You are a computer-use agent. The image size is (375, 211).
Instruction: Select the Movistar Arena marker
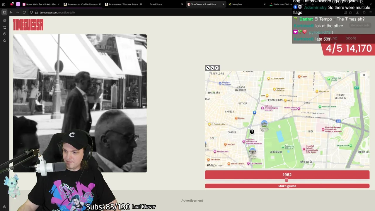click(320, 106)
